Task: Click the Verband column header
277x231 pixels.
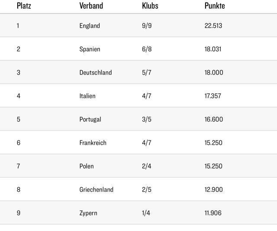Action: [x=91, y=6]
